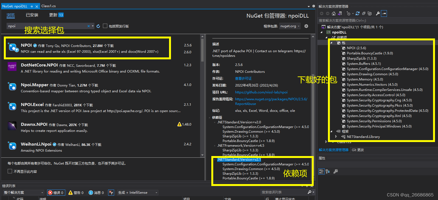This screenshot has height=200, width=438.
Task: Toggle Errors 0 filter in error list
Action: [x=56, y=193]
